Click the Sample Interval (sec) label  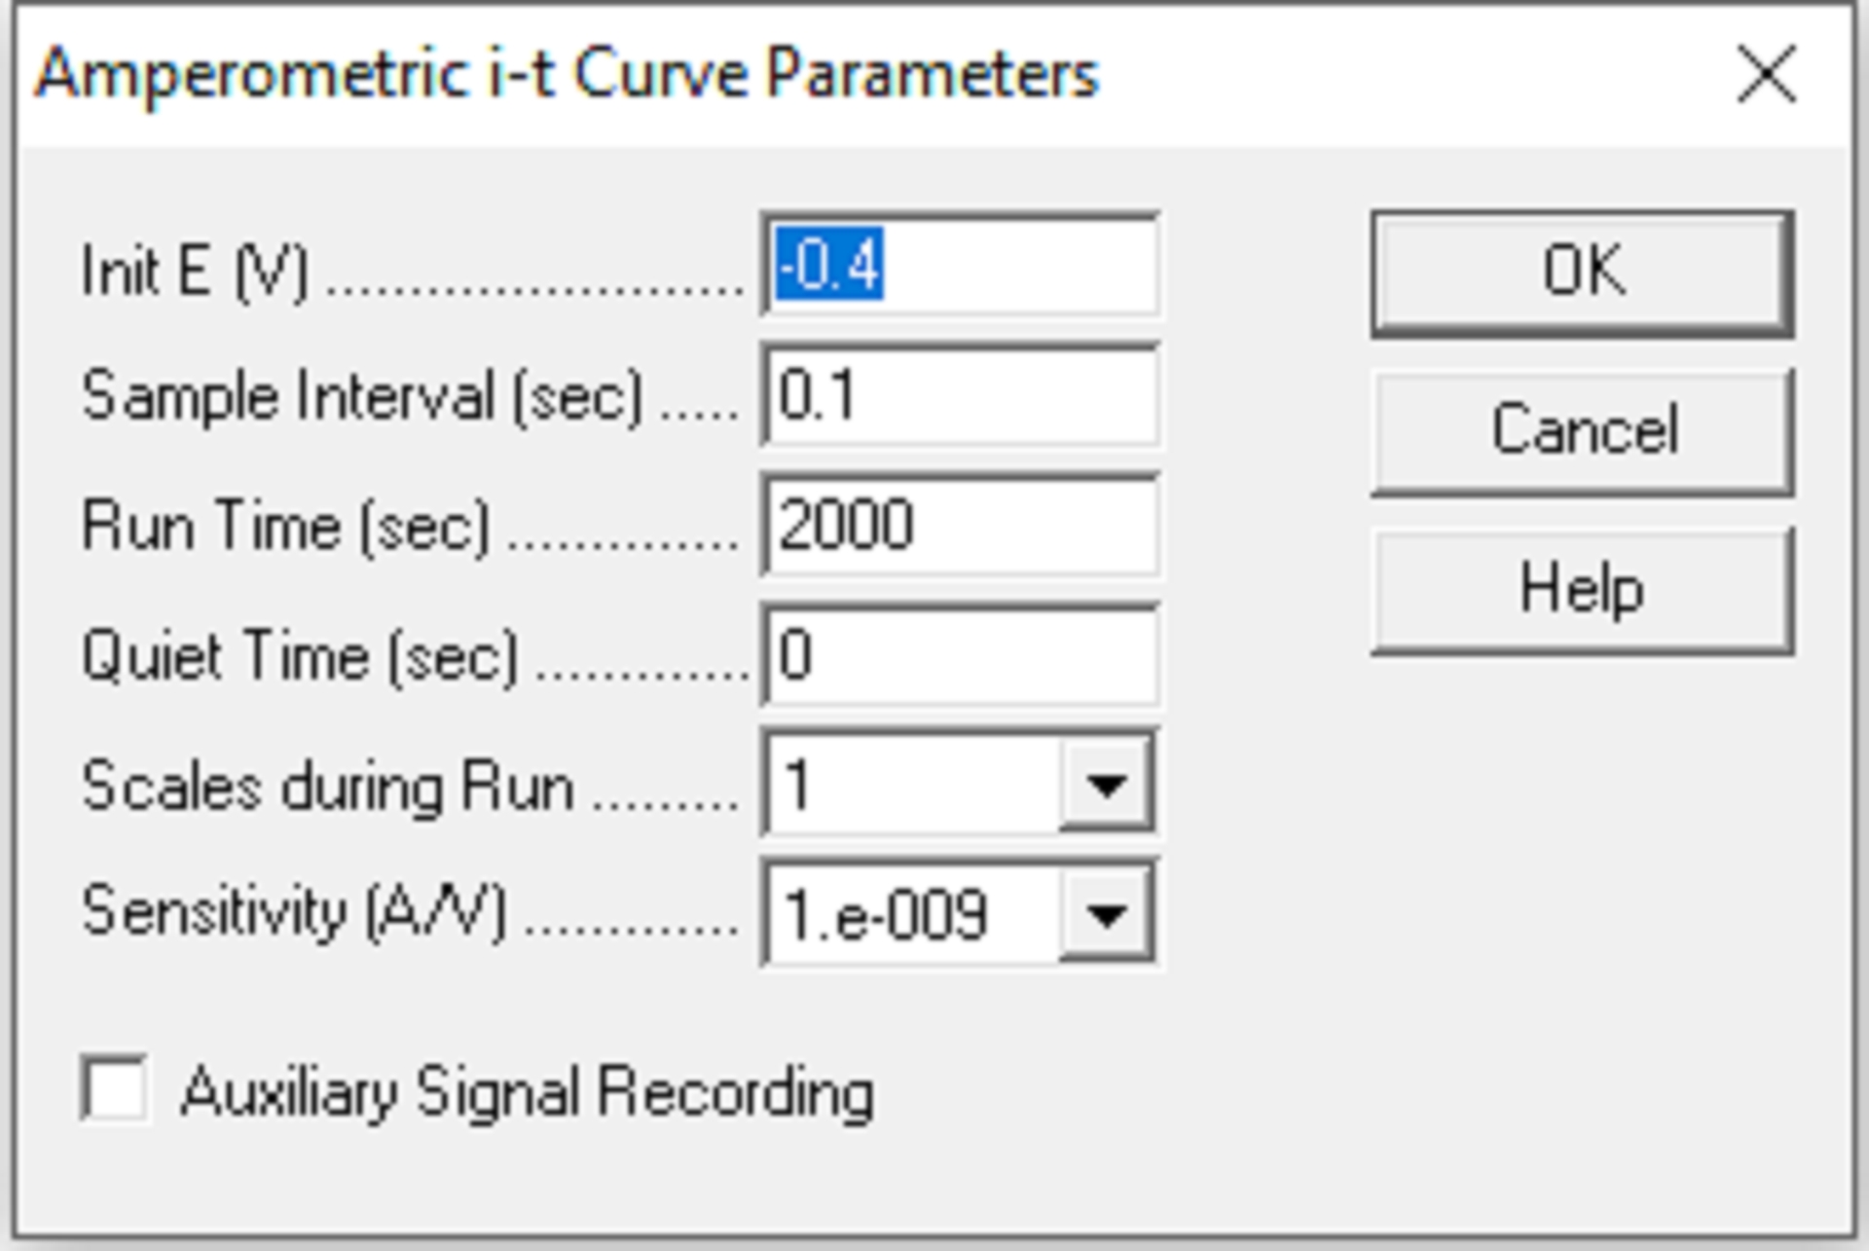point(362,397)
